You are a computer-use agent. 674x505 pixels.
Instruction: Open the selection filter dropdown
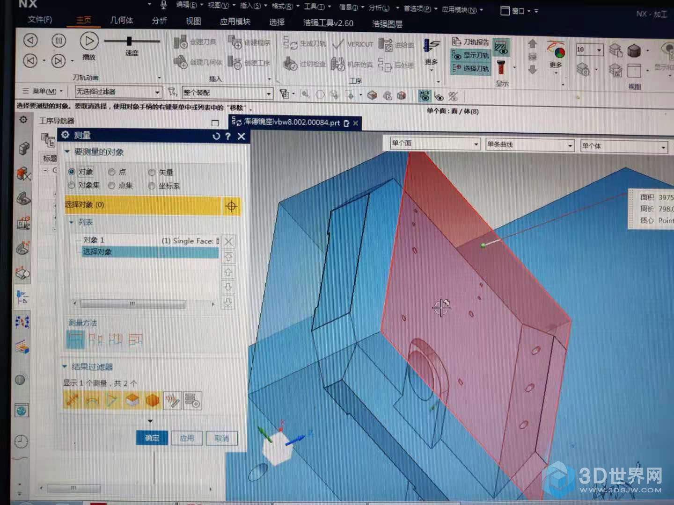(x=118, y=92)
